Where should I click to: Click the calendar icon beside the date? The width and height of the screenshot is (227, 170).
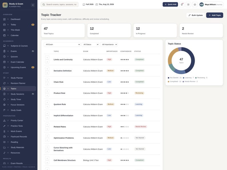[97, 5]
